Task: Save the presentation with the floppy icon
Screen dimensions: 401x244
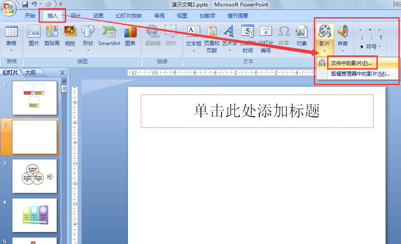Action: 25,4
